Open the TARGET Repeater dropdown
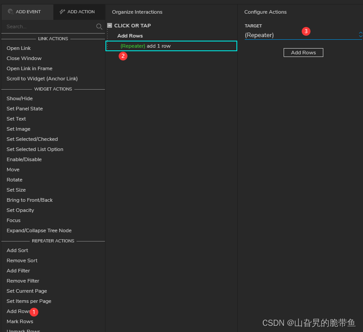This screenshot has height=332, width=363. [x=303, y=35]
